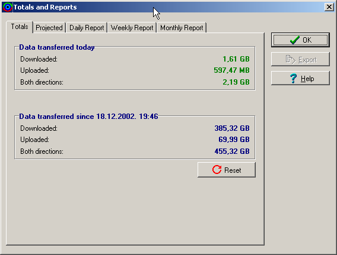This screenshot has width=337, height=255.
Task: Switch to the Projected tab
Action: 49,28
